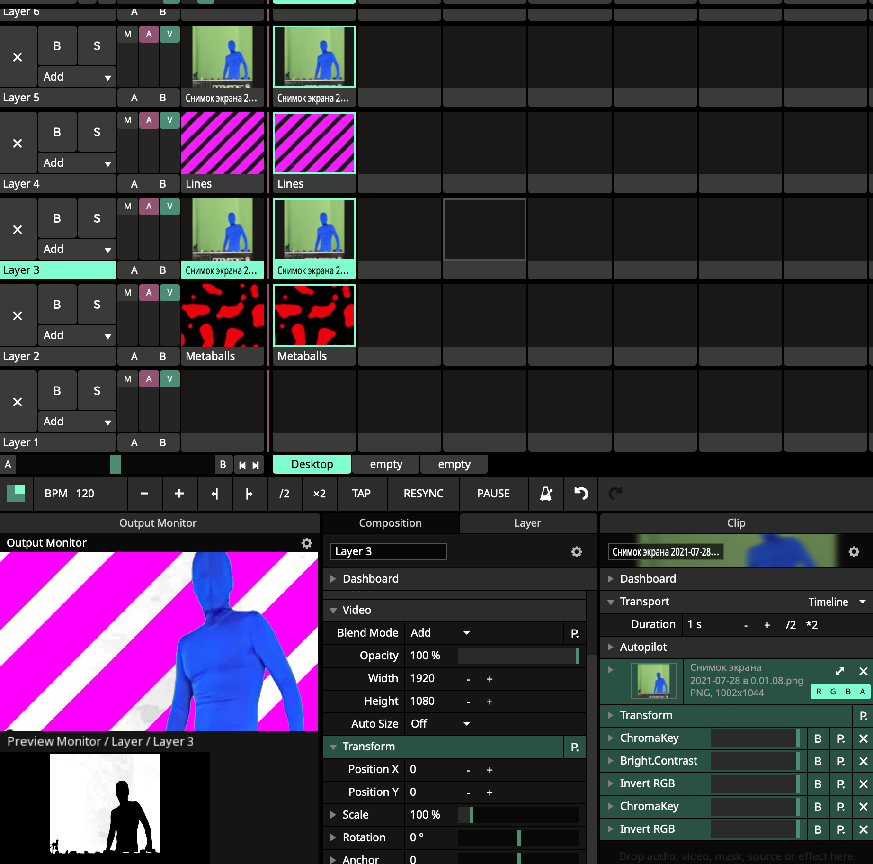Open the Blend Mode dropdown set to Add
Image resolution: width=873 pixels, height=864 pixels.
click(x=440, y=633)
